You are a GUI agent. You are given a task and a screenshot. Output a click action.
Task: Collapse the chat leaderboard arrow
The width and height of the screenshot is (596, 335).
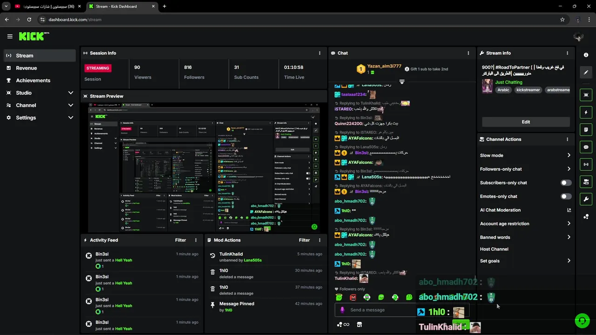click(401, 81)
